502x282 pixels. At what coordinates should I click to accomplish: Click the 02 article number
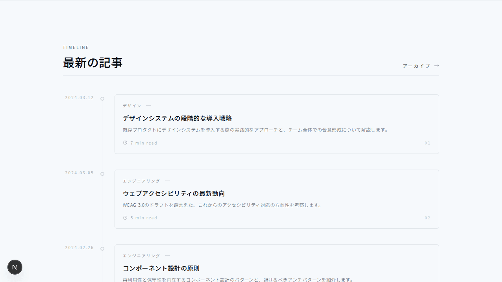click(427, 218)
